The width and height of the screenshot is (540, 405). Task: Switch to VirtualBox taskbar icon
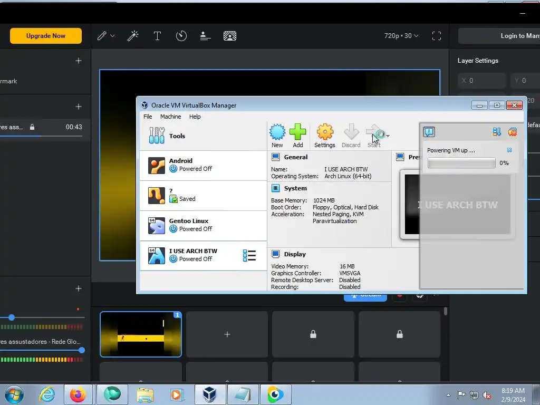point(209,394)
